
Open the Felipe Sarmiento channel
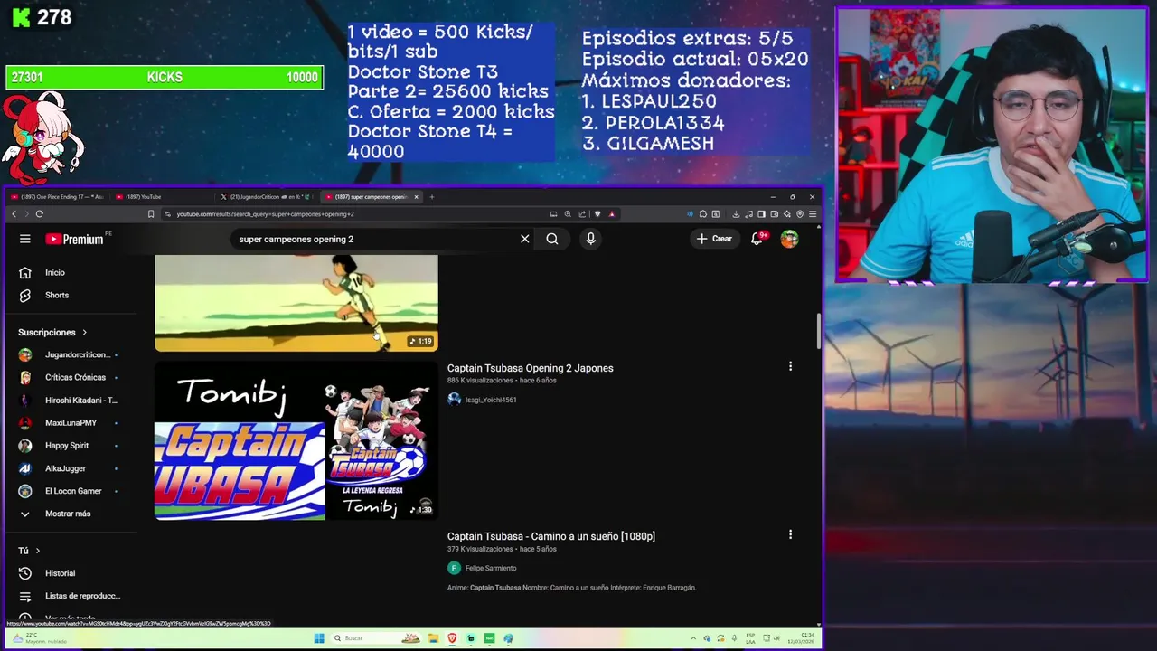[x=491, y=568]
